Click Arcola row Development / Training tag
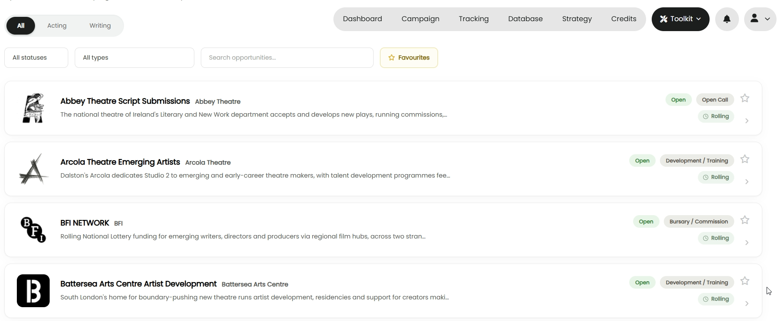The width and height of the screenshot is (783, 321). 697,161
